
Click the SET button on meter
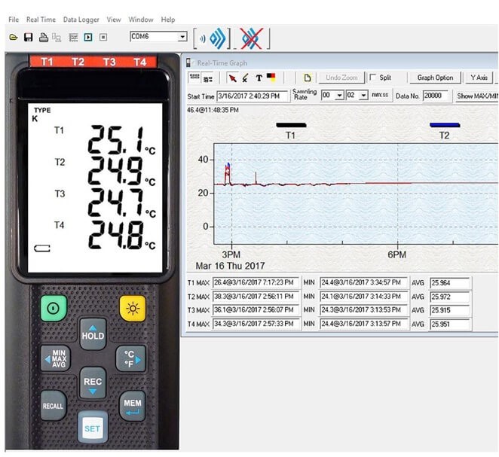(x=93, y=428)
